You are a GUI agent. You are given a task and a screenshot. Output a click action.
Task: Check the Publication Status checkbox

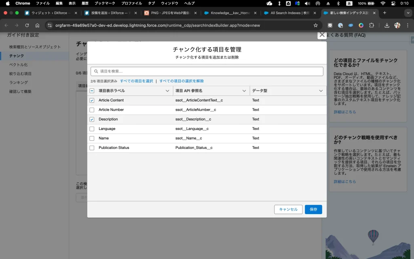[x=92, y=148]
